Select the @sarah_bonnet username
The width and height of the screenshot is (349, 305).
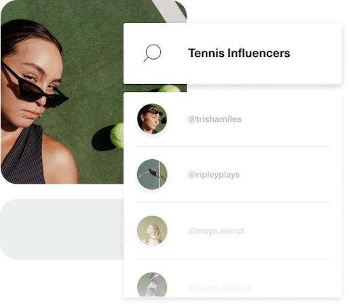point(220,288)
